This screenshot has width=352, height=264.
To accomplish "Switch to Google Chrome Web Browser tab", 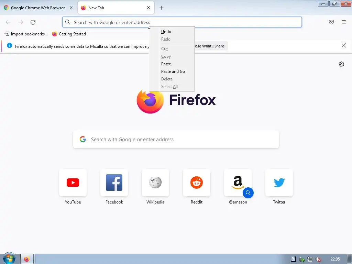I will [38, 8].
